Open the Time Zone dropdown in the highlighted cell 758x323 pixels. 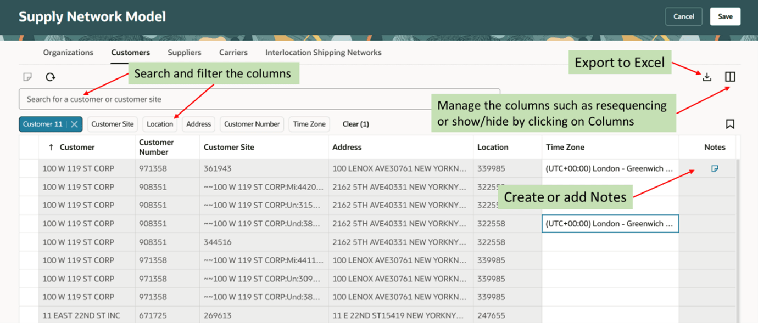pyautogui.click(x=610, y=223)
